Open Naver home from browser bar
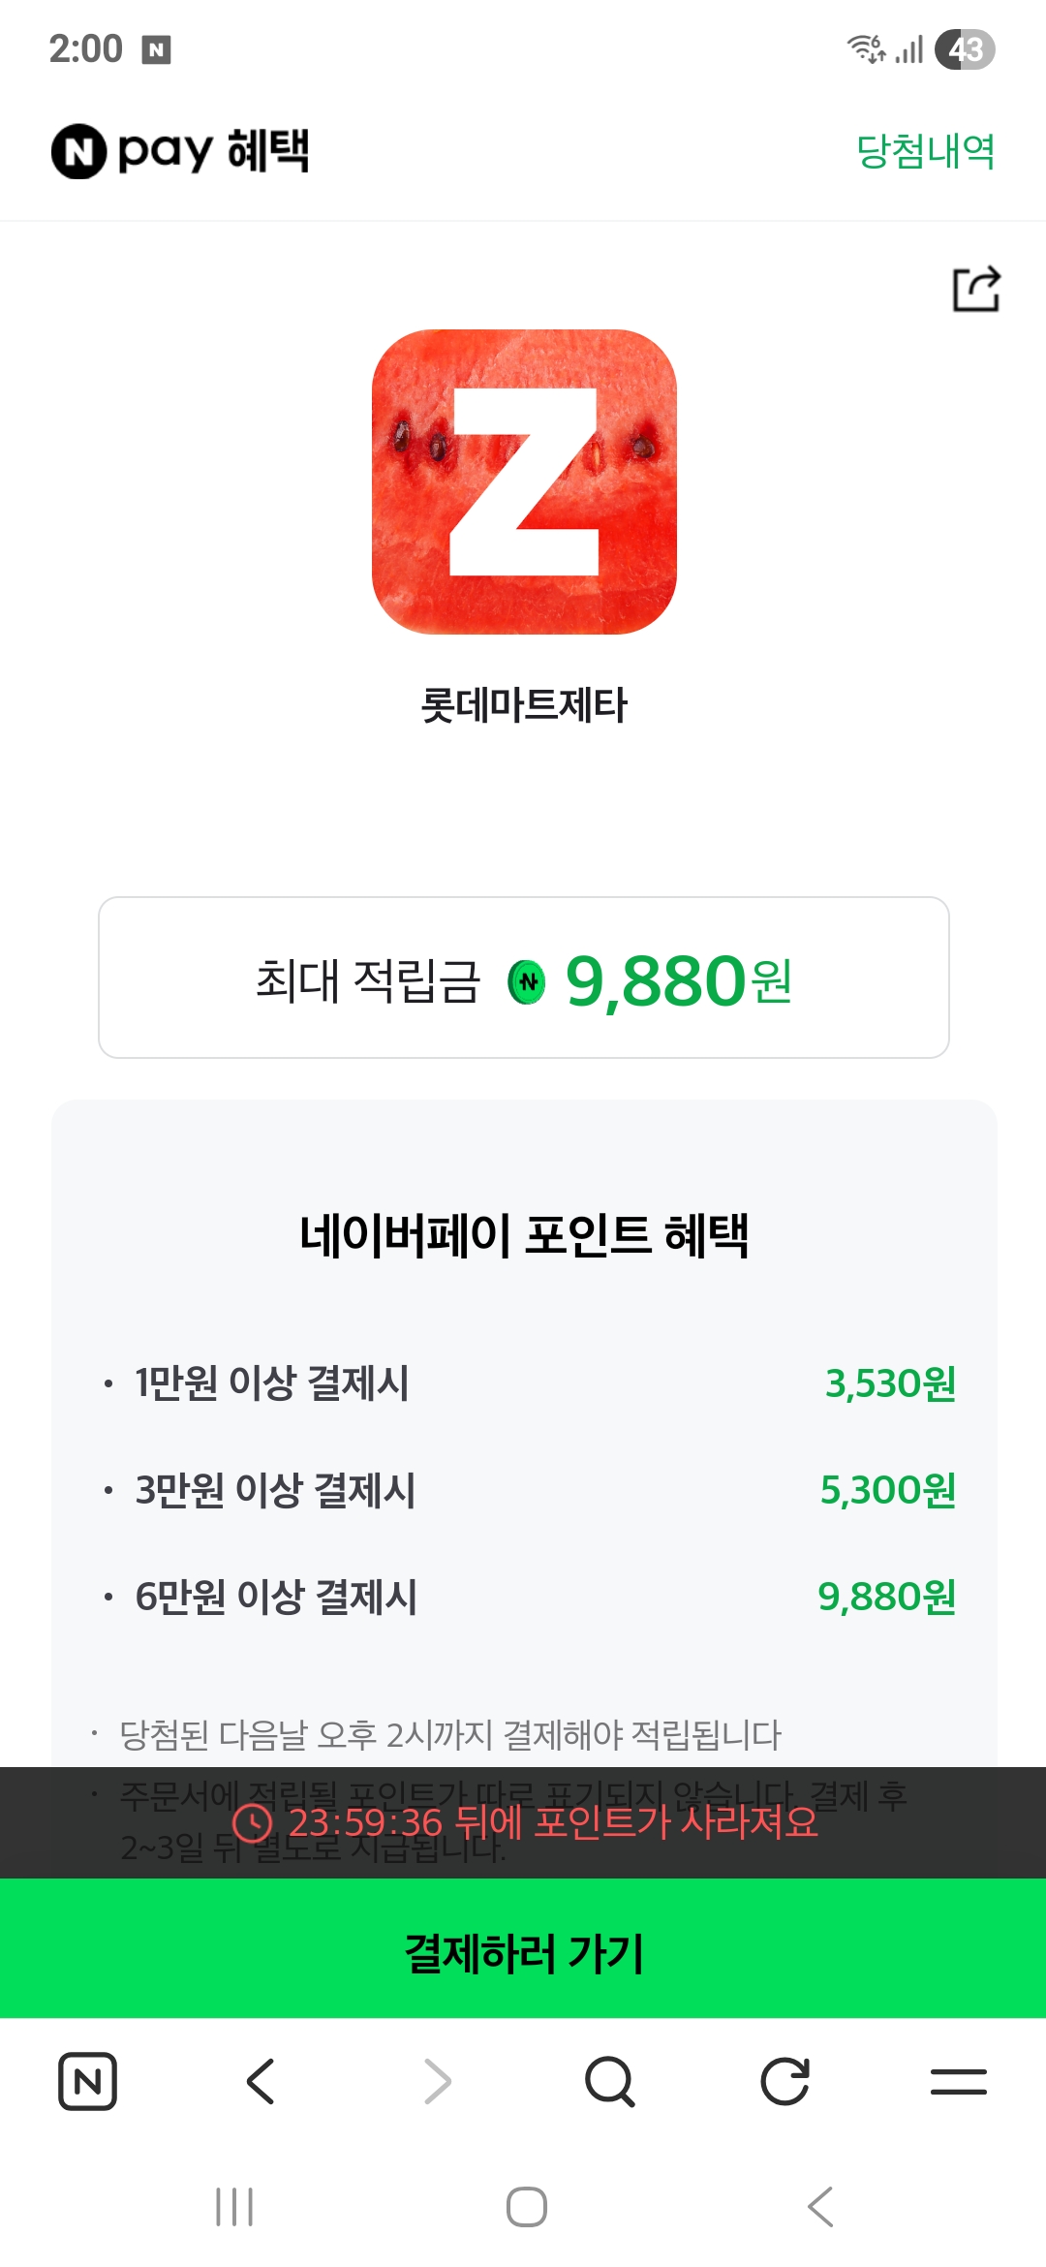 pos(87,2081)
